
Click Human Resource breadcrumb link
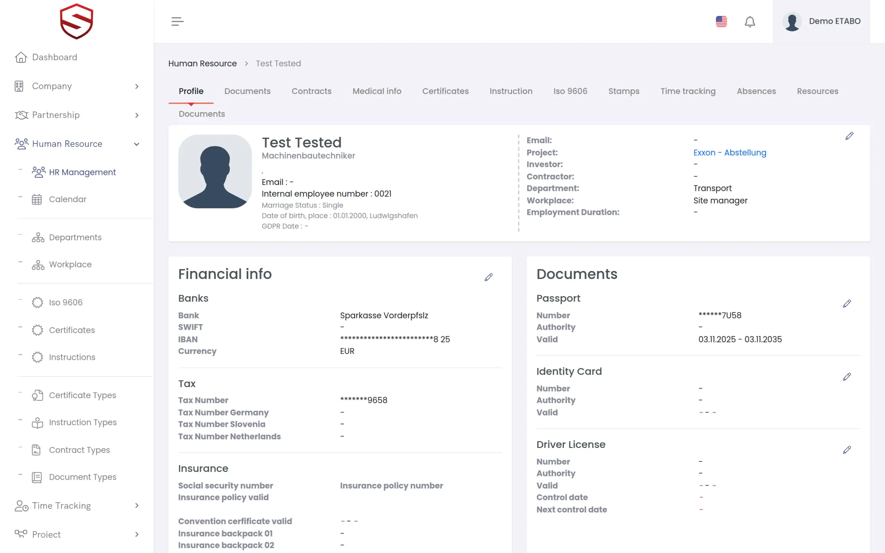[202, 64]
